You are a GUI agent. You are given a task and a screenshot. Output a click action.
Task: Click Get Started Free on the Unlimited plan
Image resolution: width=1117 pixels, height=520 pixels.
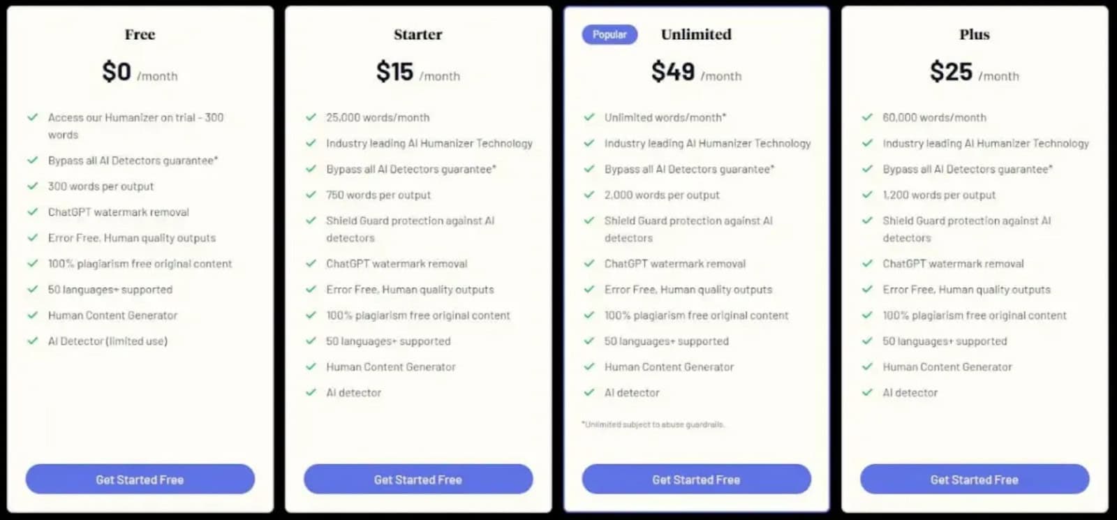(x=695, y=480)
